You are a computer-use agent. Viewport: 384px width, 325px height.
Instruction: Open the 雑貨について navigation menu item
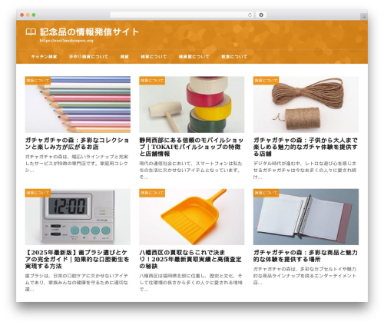point(154,57)
